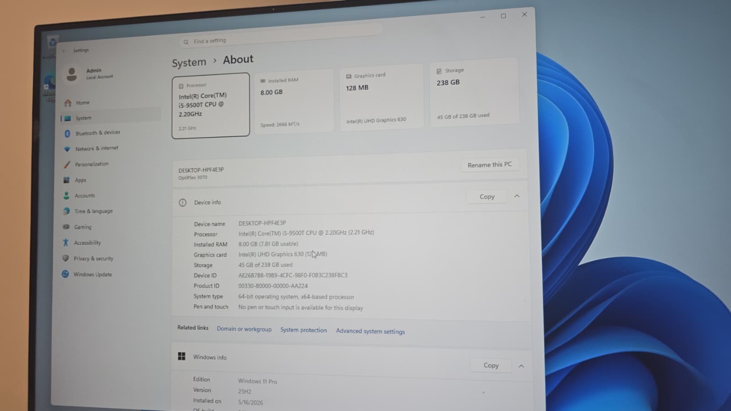
Task: Click the device name DESKTOP-HPF4E3P in Device info
Action: click(262, 223)
